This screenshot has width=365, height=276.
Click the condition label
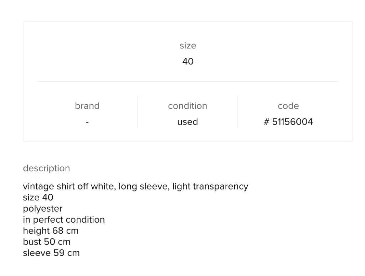[x=187, y=106]
